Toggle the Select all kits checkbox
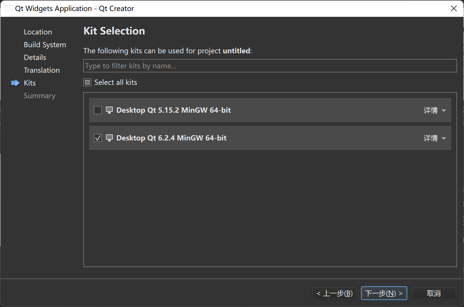This screenshot has width=464, height=307. pyautogui.click(x=87, y=83)
